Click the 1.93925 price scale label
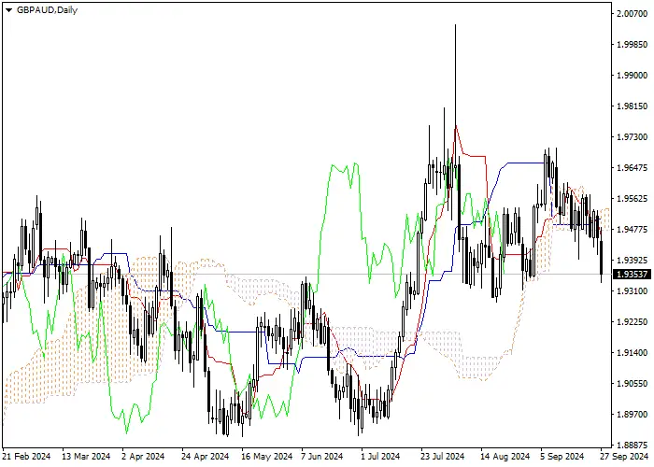 click(x=632, y=261)
